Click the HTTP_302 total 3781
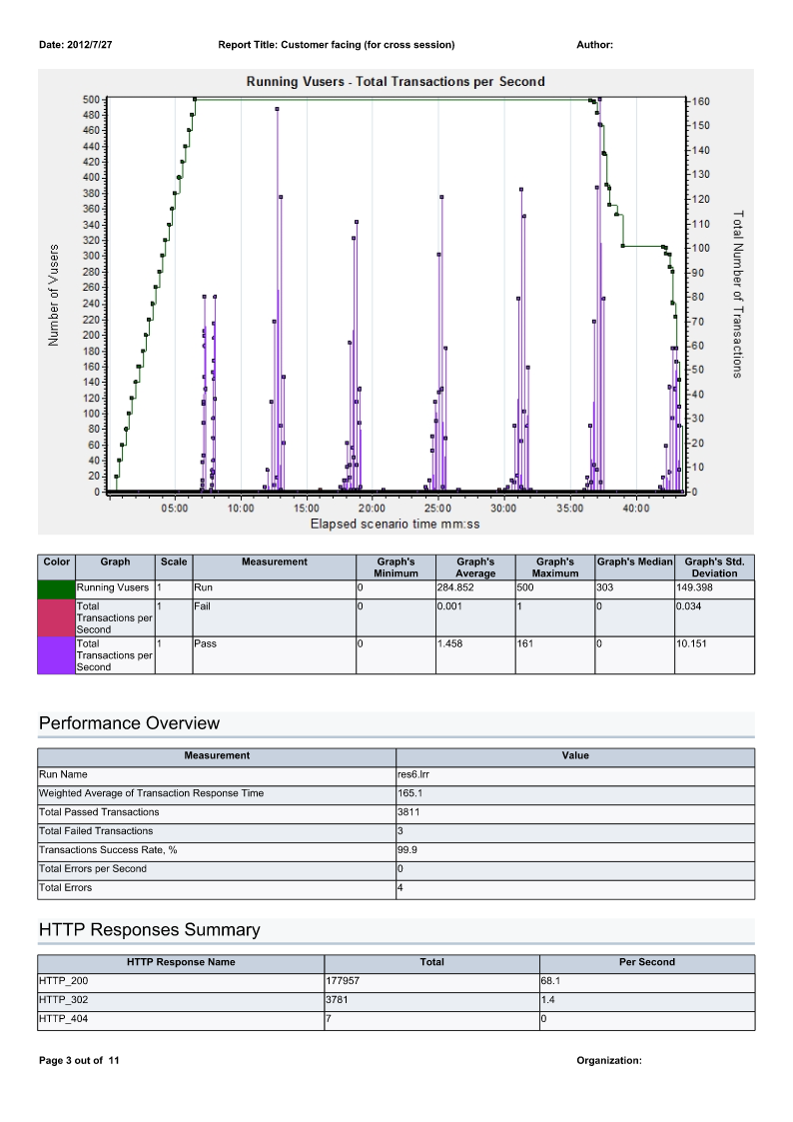The width and height of the screenshot is (793, 1122). click(x=338, y=1000)
